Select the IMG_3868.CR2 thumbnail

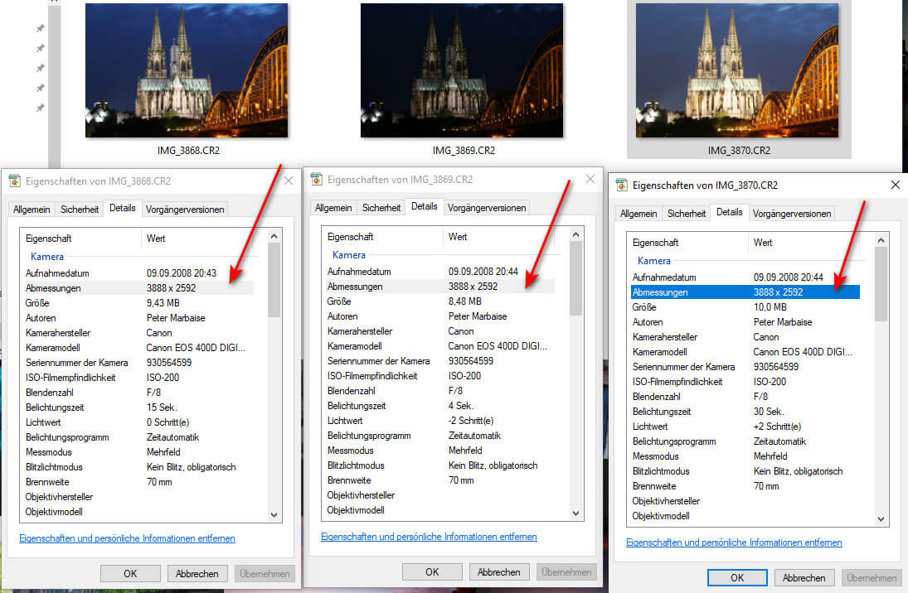(187, 70)
